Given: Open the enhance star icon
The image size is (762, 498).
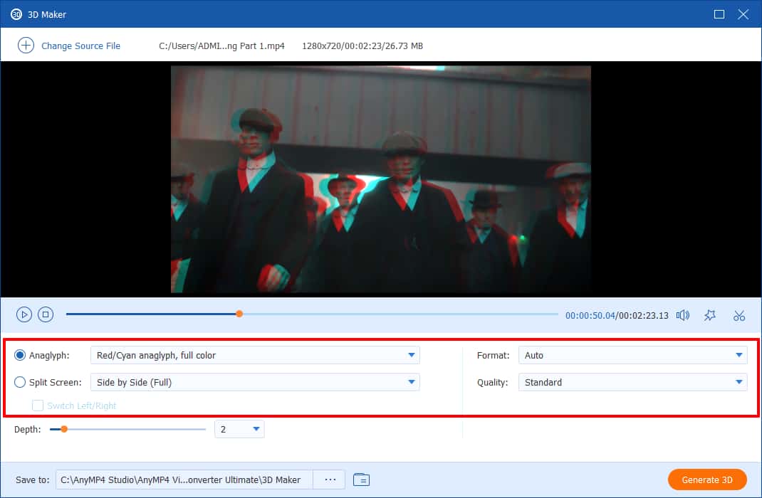Looking at the screenshot, I should 710,315.
